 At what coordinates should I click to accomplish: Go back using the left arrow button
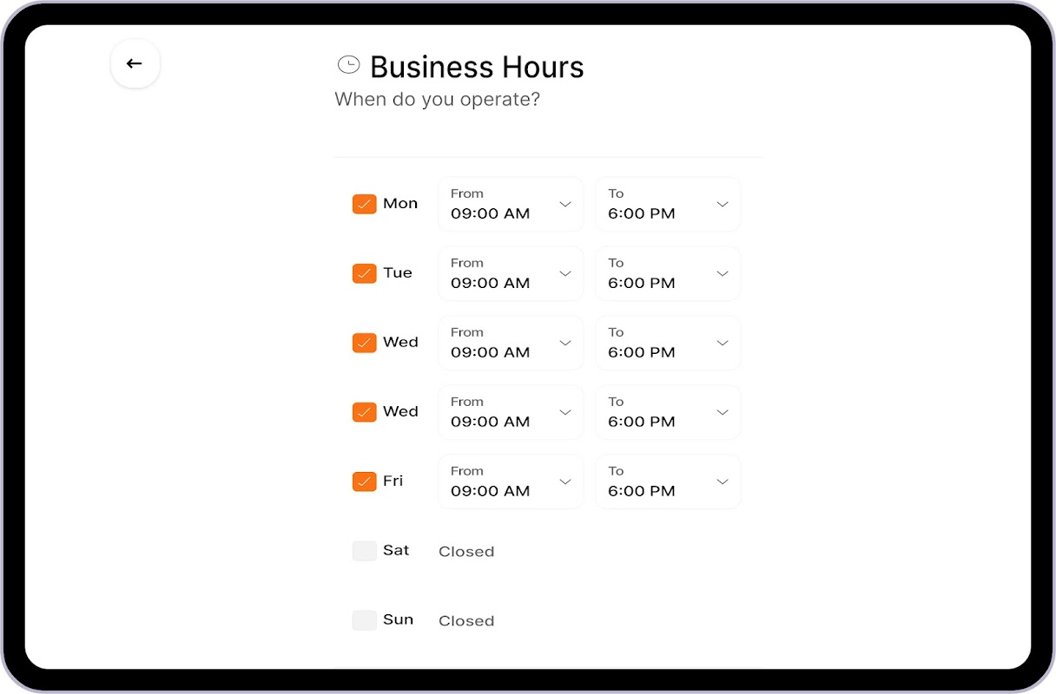(135, 63)
